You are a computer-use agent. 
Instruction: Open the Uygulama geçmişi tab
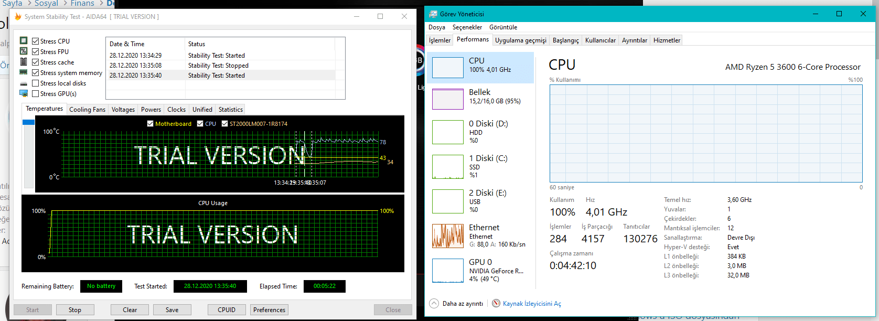[521, 40]
